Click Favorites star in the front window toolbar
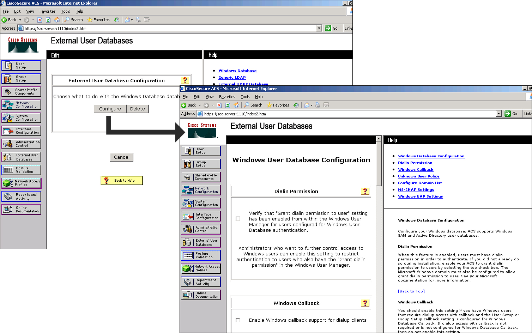 tap(278, 105)
